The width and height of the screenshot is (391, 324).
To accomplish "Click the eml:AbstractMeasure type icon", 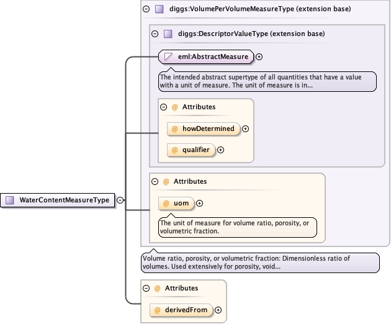I will [168, 56].
